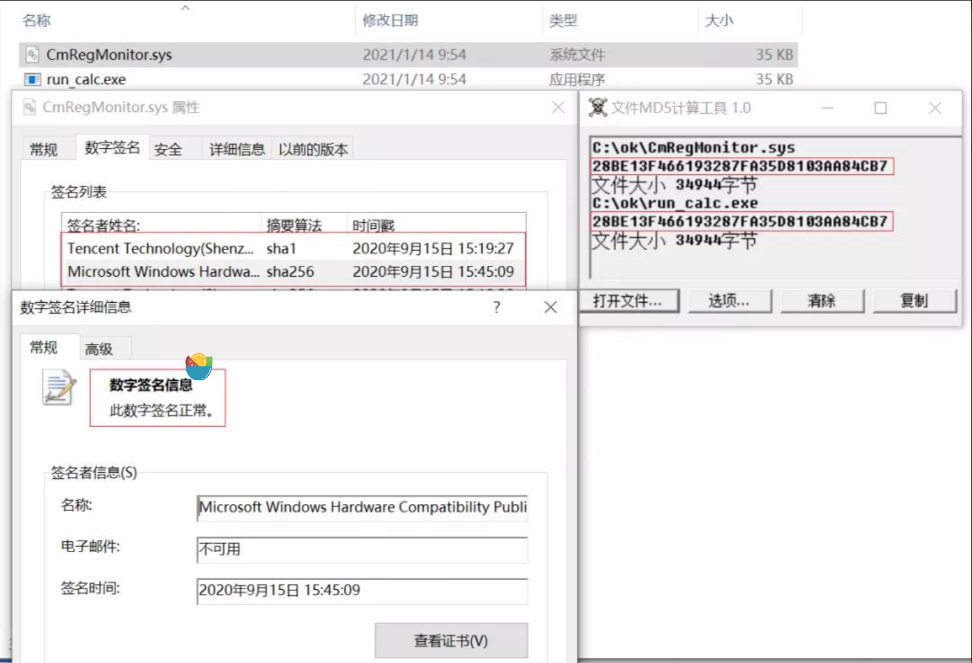The image size is (972, 663).
Task: Sort by 修改日期 column header
Action: [390, 21]
